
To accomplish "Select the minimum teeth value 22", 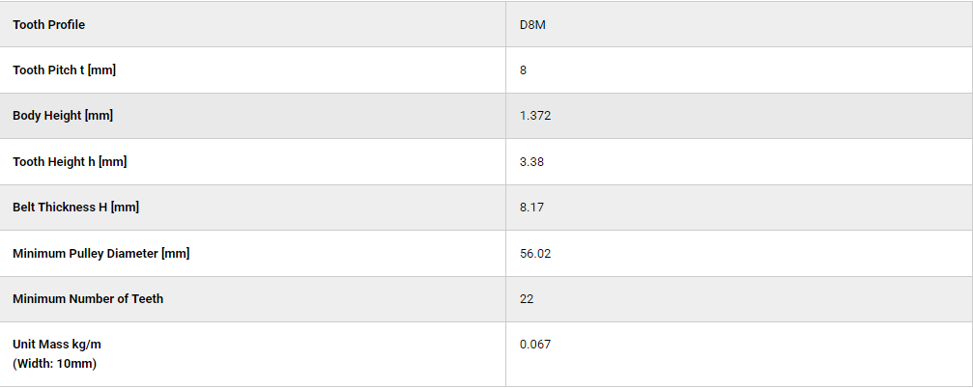I will coord(527,299).
